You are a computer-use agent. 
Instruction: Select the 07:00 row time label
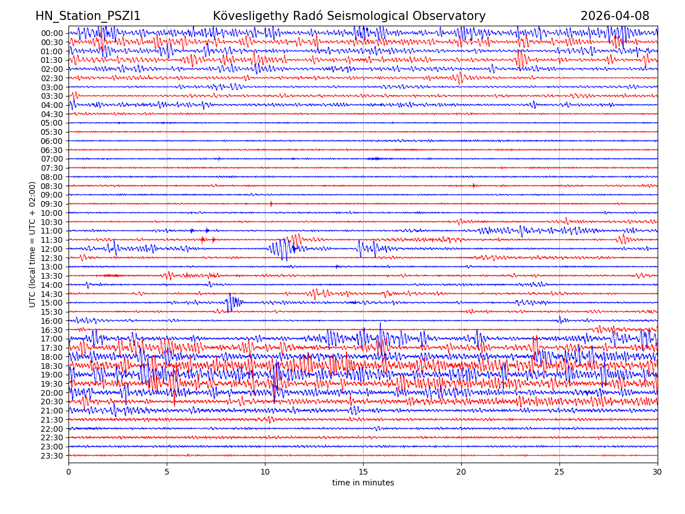(x=52, y=159)
